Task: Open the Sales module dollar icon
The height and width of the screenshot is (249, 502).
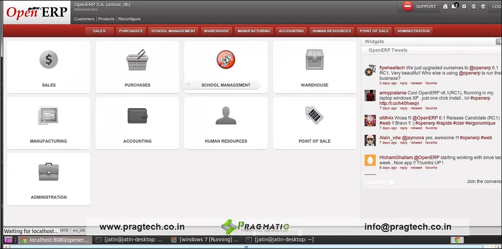Action: pos(48,59)
